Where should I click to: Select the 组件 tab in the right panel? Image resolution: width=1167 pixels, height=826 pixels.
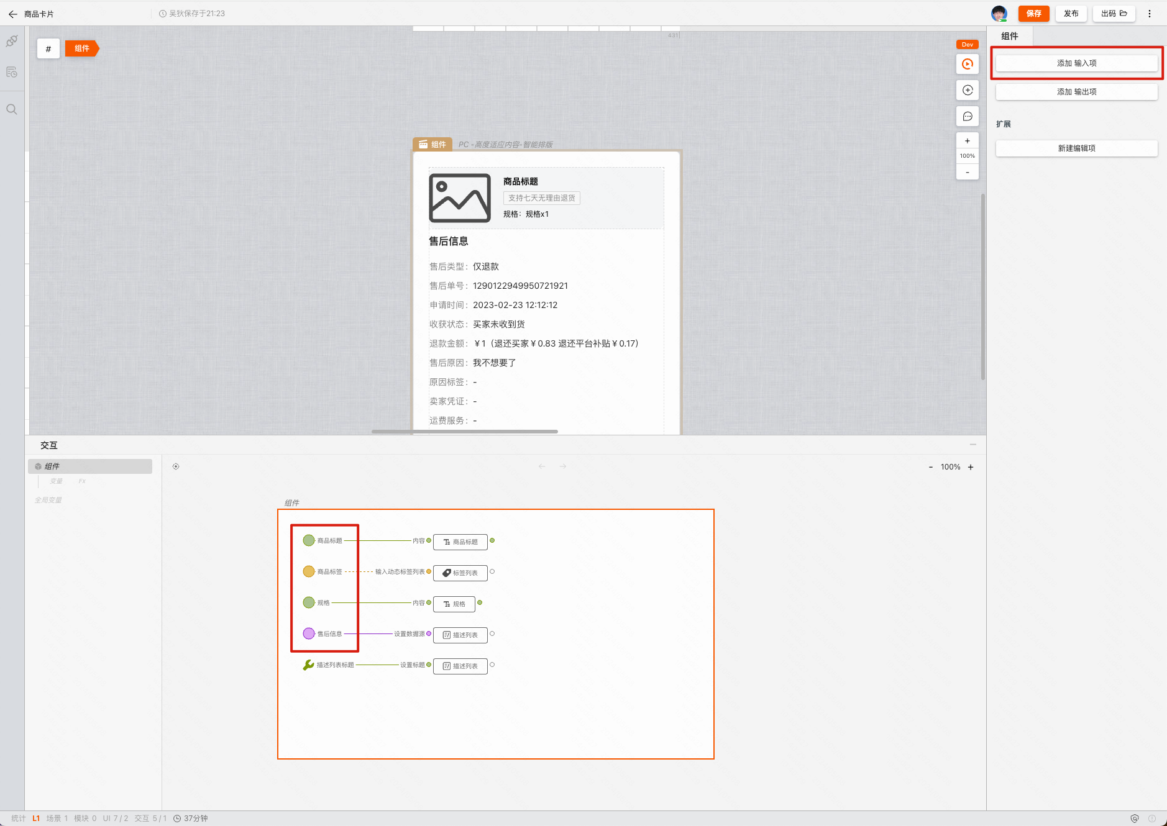[x=1010, y=36]
